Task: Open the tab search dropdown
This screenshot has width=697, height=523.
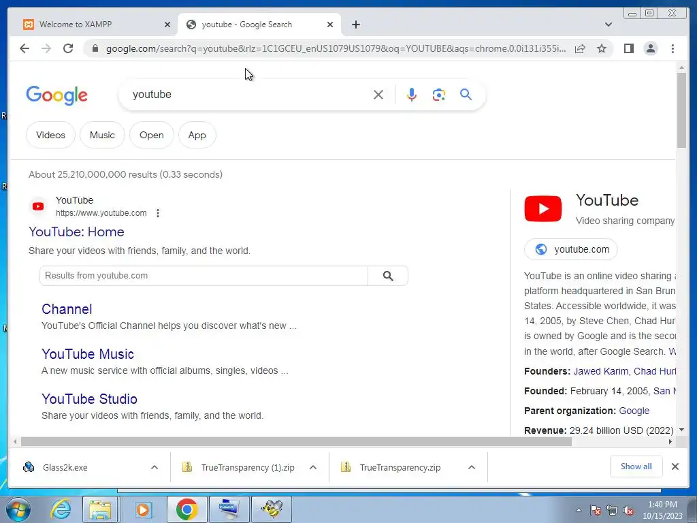Action: click(608, 25)
